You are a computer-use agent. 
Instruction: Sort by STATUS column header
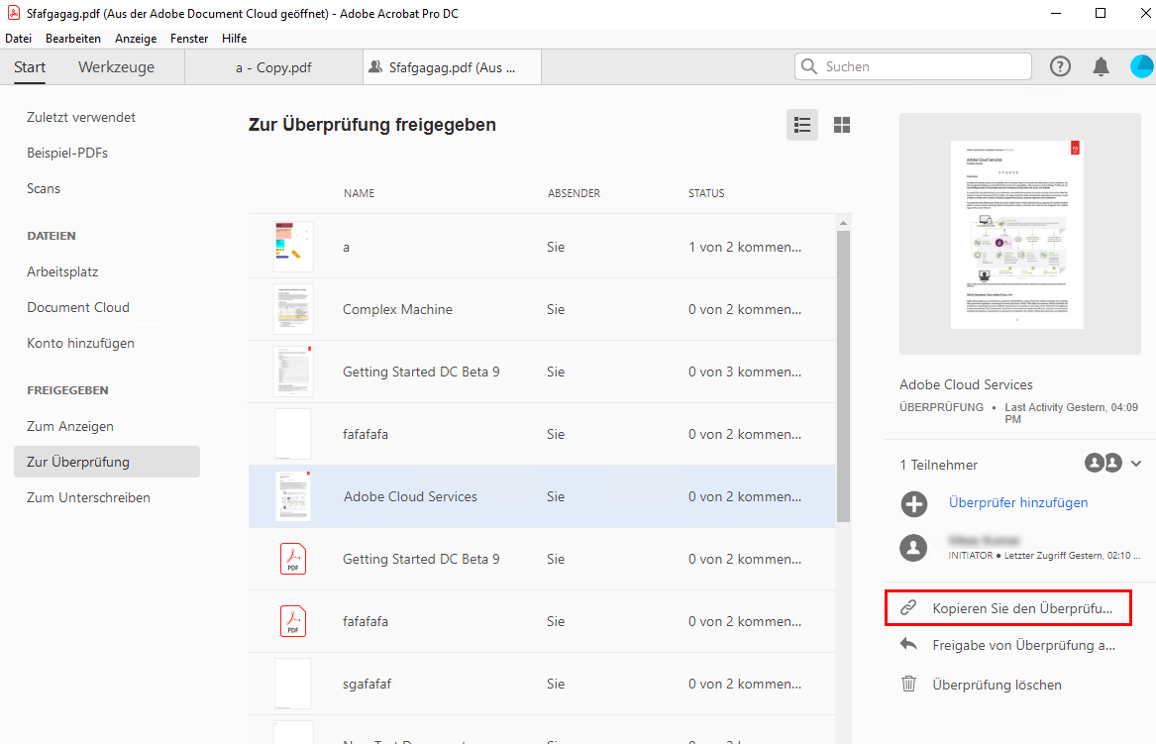[706, 193]
